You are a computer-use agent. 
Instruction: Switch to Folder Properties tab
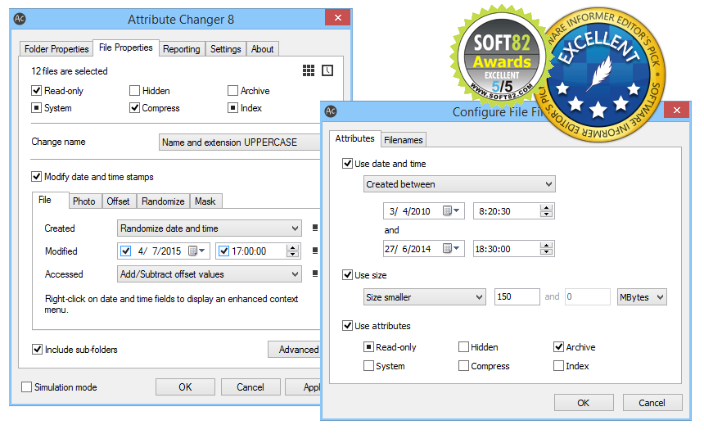pyautogui.click(x=56, y=48)
